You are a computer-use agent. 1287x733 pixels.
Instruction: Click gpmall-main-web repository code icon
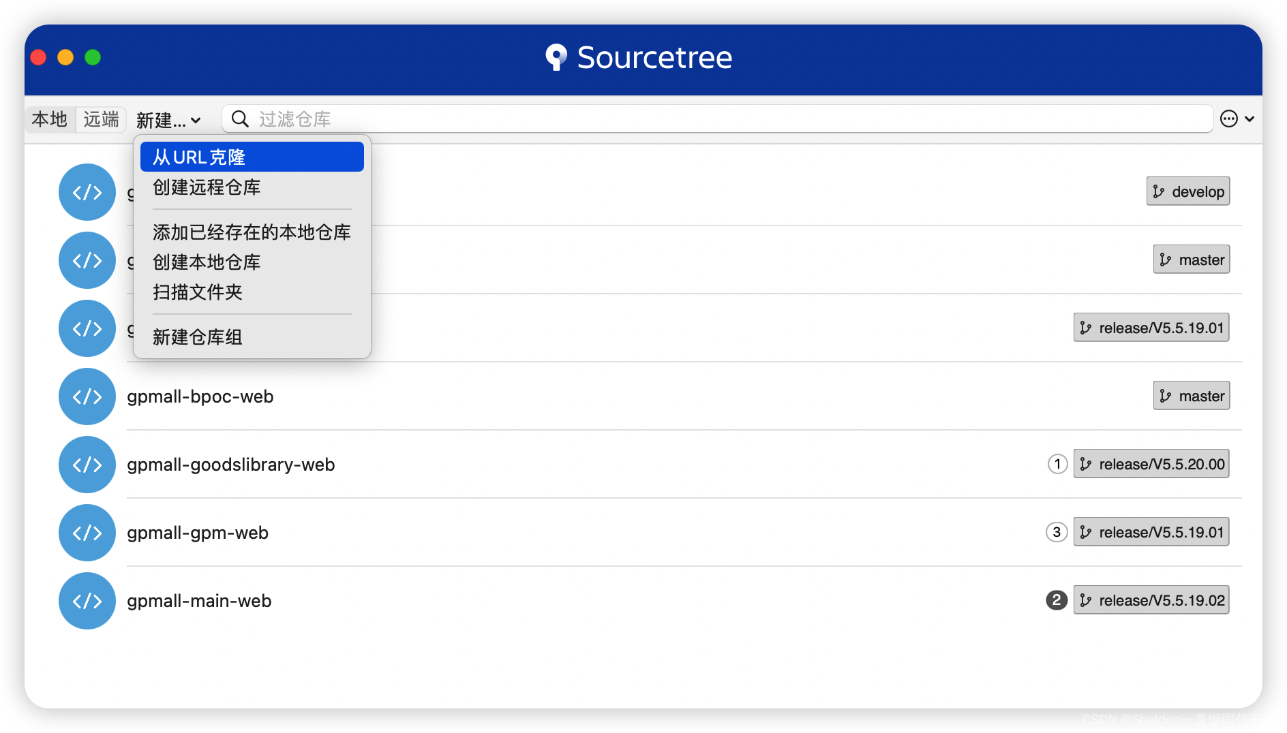(x=87, y=601)
